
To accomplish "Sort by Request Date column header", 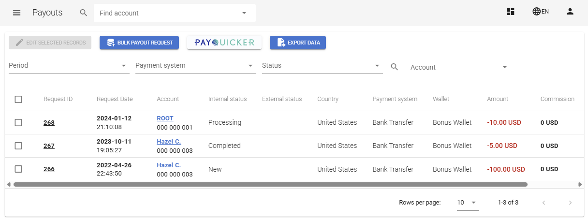I will coord(115,99).
